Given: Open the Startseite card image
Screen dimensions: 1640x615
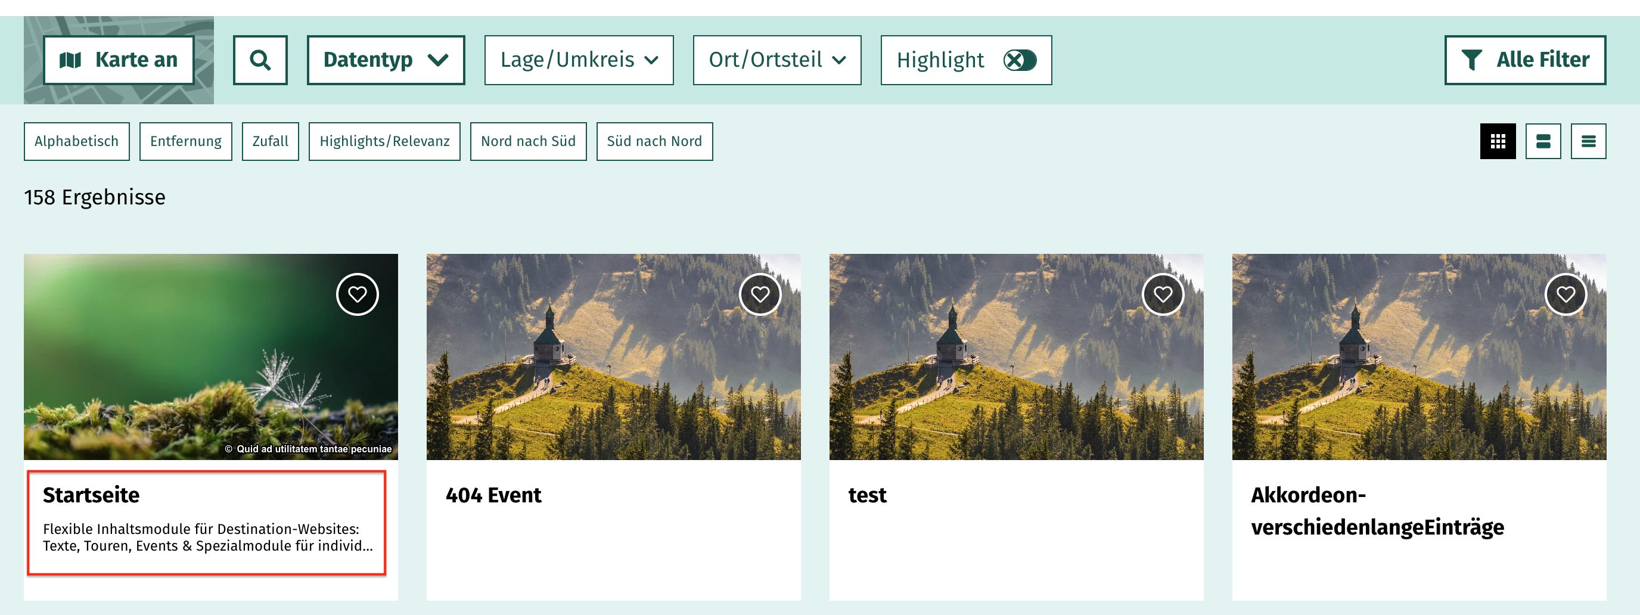Looking at the screenshot, I should click(x=211, y=356).
